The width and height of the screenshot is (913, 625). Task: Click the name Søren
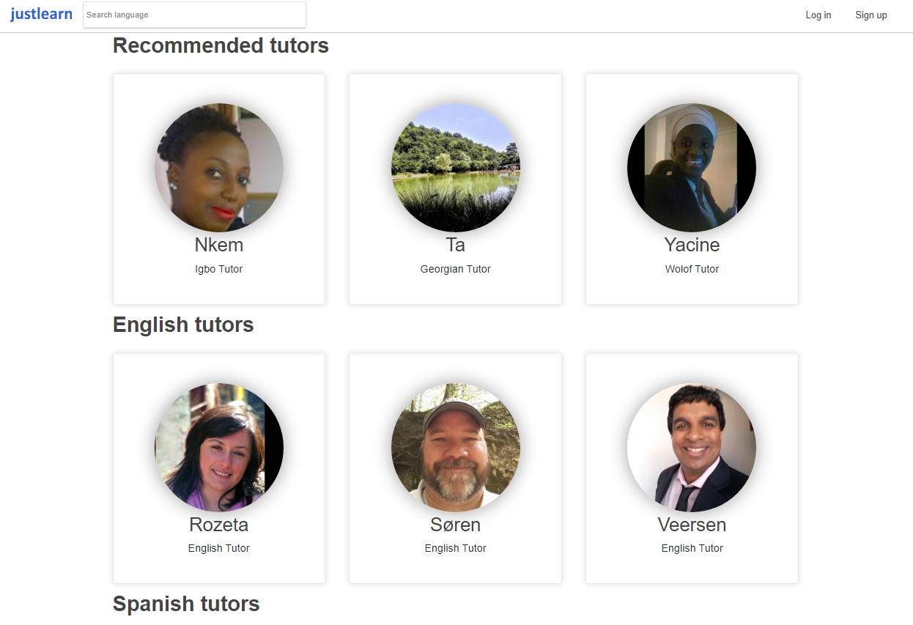click(x=456, y=525)
